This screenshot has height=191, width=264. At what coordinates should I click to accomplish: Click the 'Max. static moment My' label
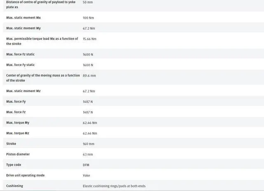point(24,28)
